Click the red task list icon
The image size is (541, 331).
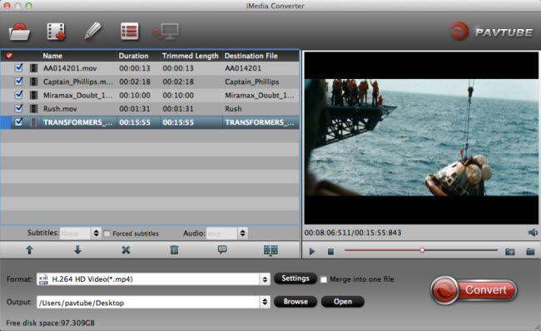click(x=129, y=32)
